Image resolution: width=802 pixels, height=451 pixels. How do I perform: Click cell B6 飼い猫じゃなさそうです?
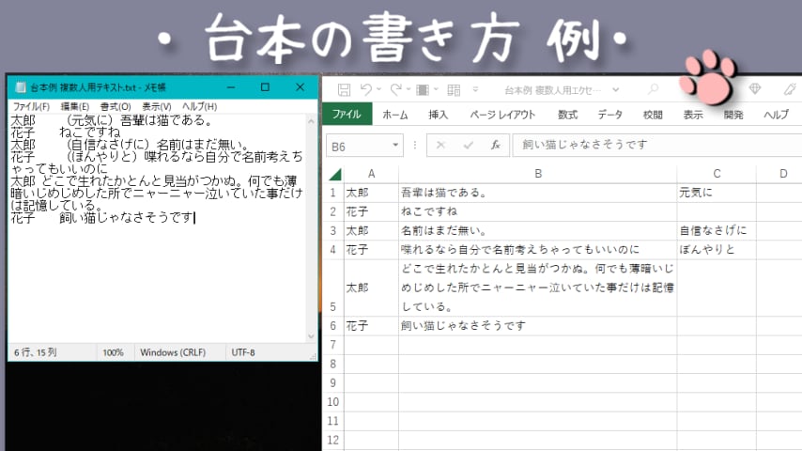coord(537,326)
